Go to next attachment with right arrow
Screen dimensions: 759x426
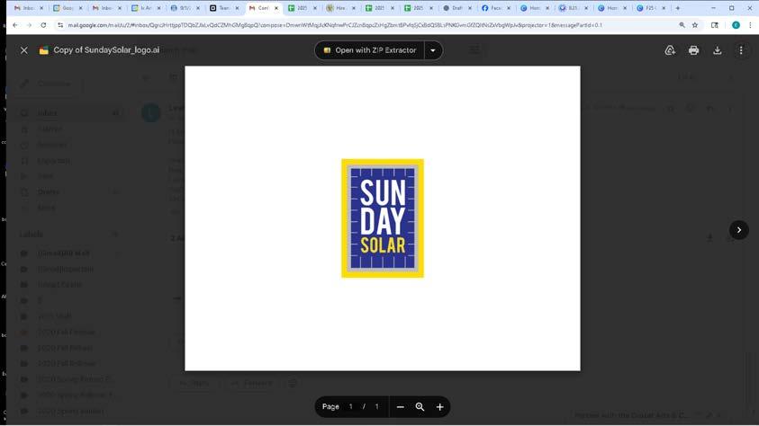pyautogui.click(x=738, y=230)
